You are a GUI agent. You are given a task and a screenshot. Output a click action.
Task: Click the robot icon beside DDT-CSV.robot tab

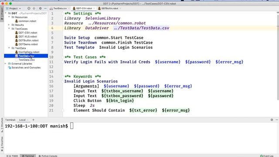point(74,8)
